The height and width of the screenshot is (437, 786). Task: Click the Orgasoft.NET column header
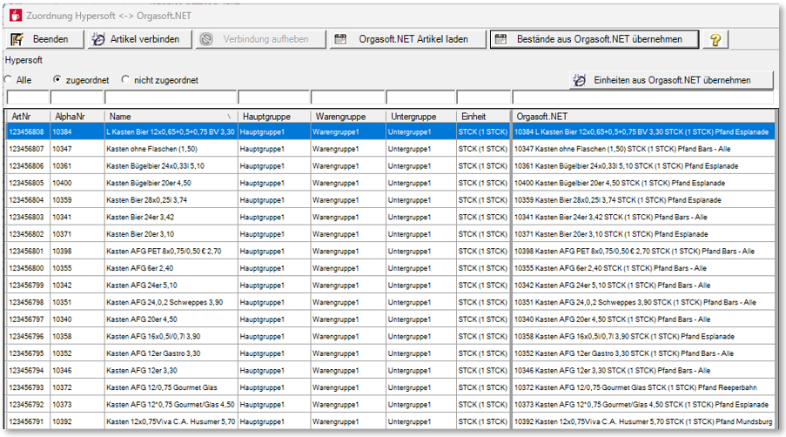click(x=643, y=117)
